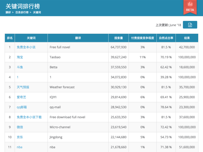Open the 淘宝 keyword link
Image resolution: width=203 pixels, height=152 pixels.
pos(20,57)
